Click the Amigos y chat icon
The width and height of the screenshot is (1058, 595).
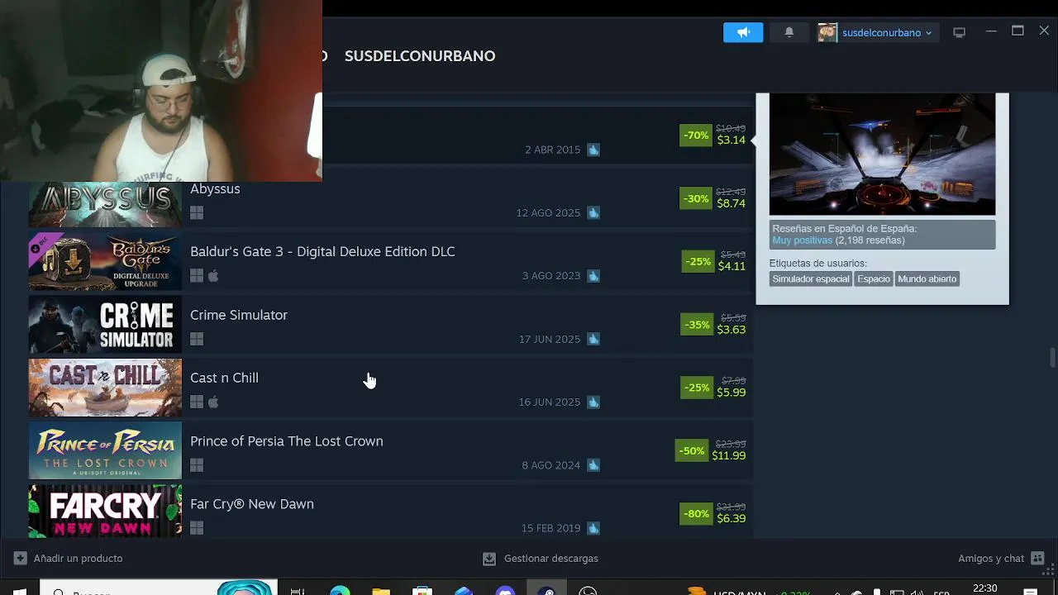tap(1038, 559)
